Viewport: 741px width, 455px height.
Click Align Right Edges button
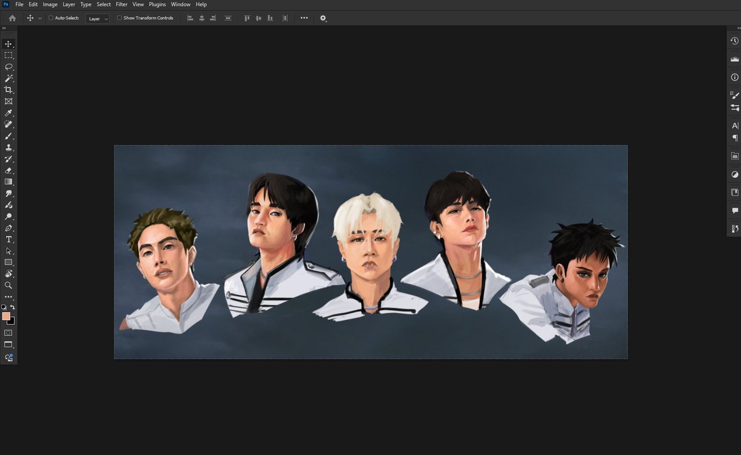pos(212,19)
